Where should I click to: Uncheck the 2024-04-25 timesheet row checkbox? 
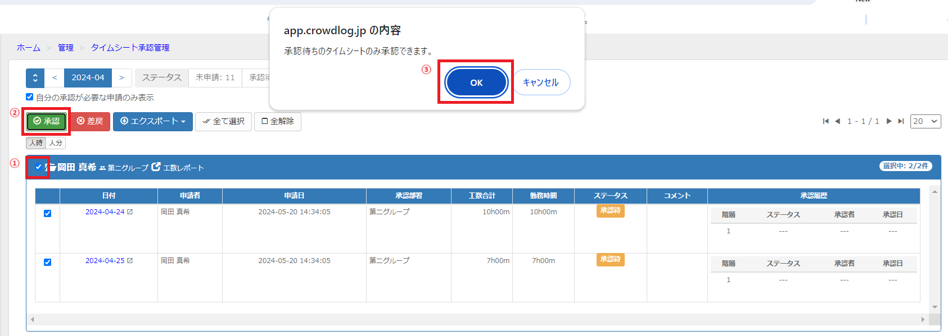48,263
